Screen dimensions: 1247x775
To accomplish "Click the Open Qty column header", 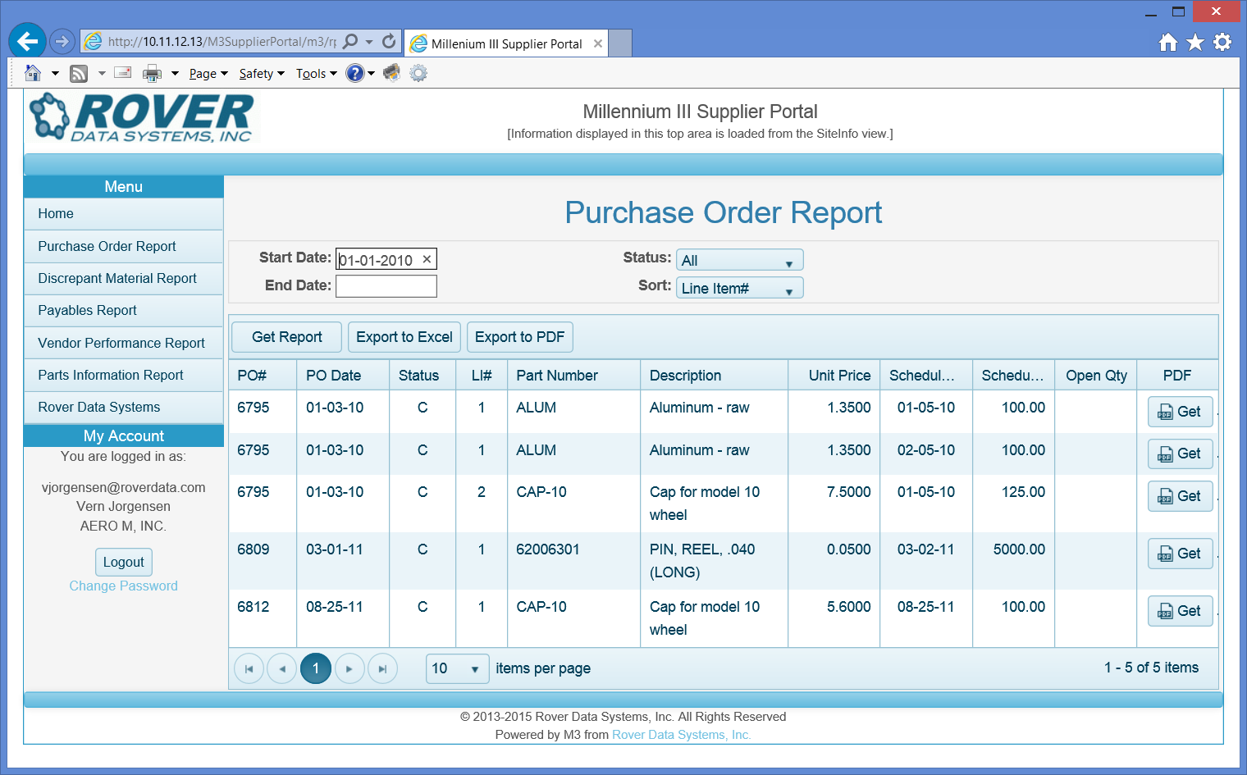I will pyautogui.click(x=1096, y=376).
